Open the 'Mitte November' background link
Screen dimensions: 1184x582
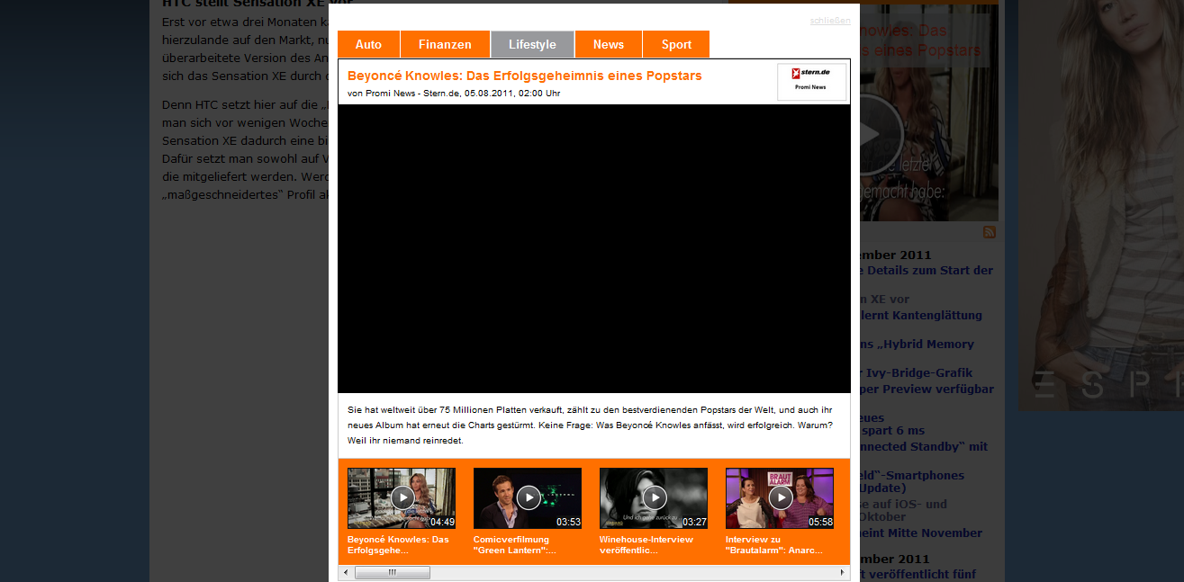(x=921, y=533)
